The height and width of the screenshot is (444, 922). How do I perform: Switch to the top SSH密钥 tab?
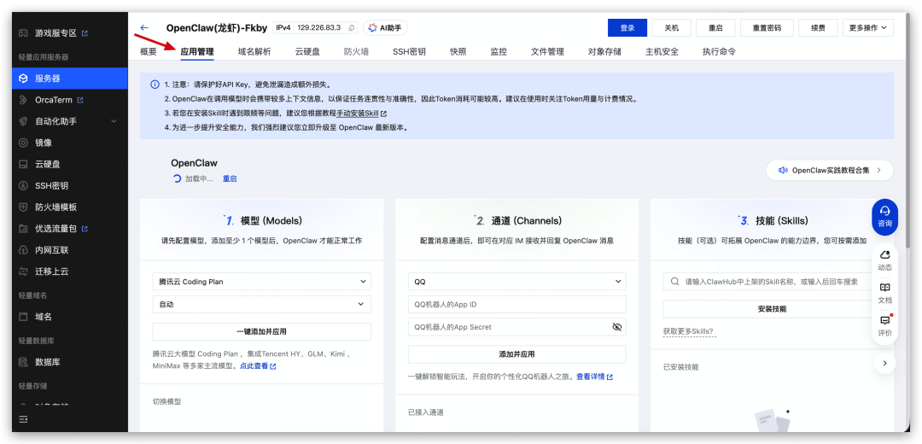click(x=409, y=51)
